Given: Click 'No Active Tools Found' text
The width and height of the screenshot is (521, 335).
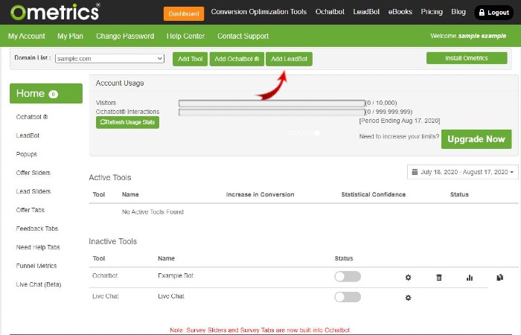Looking at the screenshot, I should click(153, 212).
